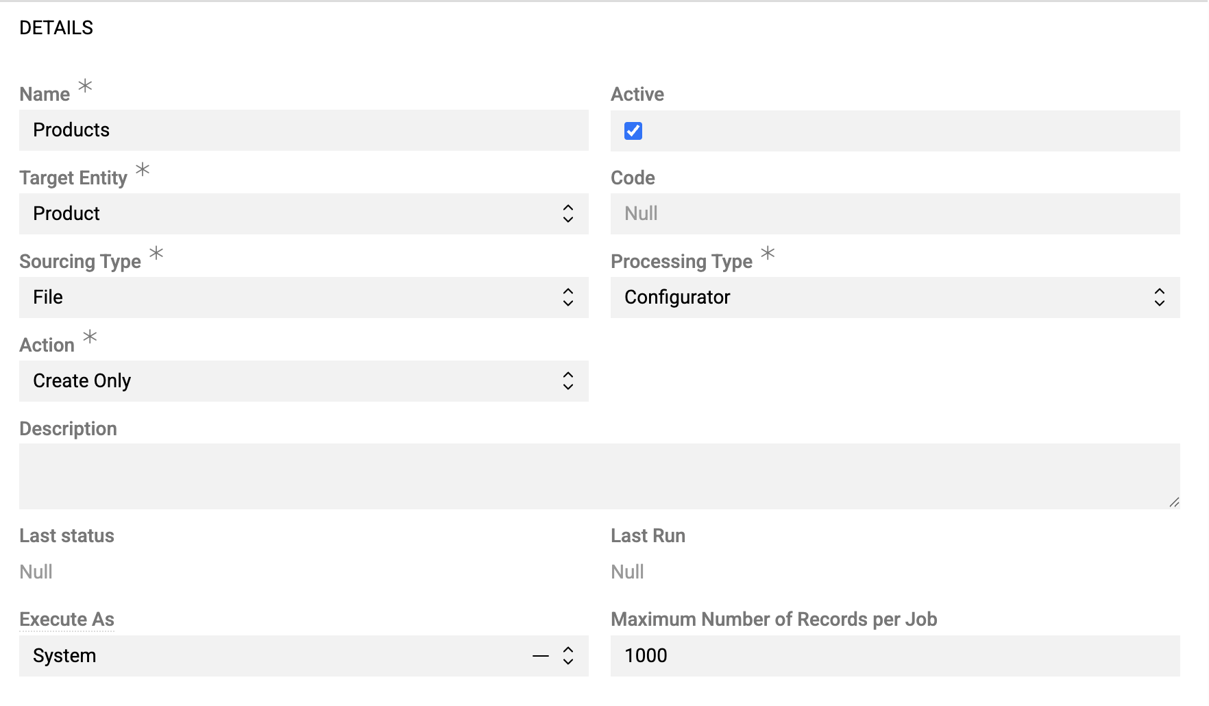This screenshot has height=706, width=1209.
Task: Click the Maximum Number of Records field
Action: pos(894,656)
